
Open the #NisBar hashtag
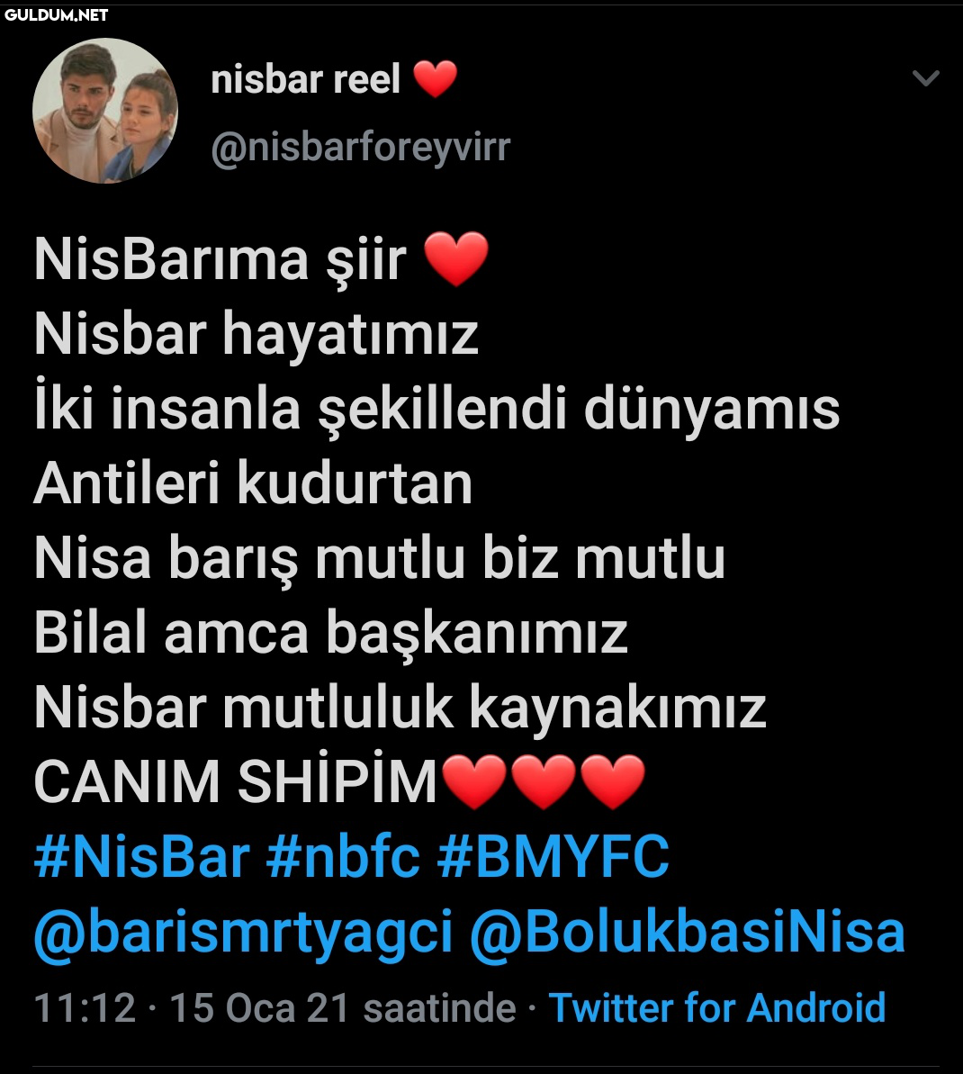point(142,857)
